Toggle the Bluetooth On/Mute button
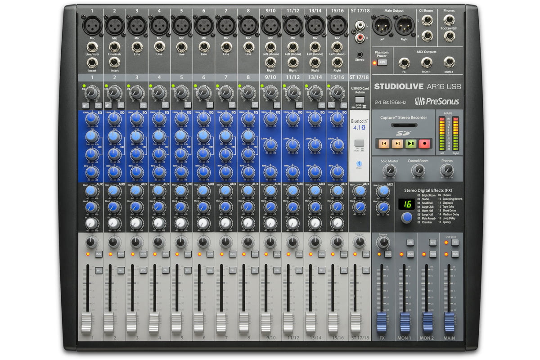Image resolution: width=540 pixels, height=360 pixels. (359, 144)
